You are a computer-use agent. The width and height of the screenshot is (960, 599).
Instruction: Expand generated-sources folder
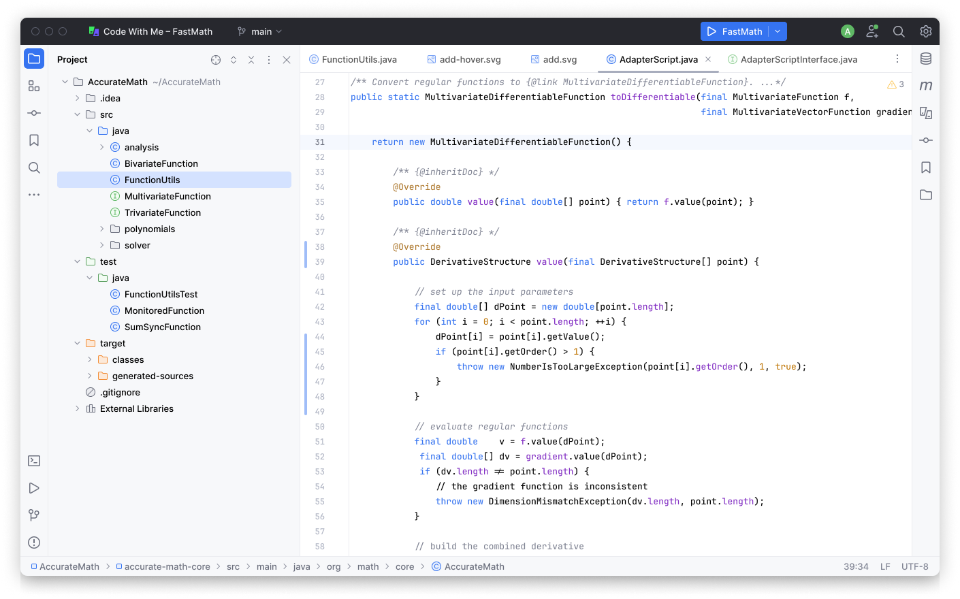[x=90, y=376]
